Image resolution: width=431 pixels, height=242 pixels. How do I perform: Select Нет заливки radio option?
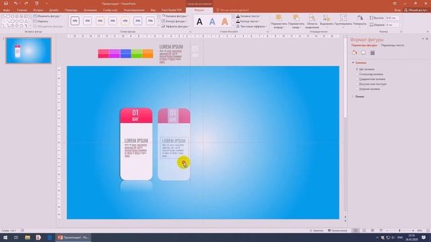point(365,69)
